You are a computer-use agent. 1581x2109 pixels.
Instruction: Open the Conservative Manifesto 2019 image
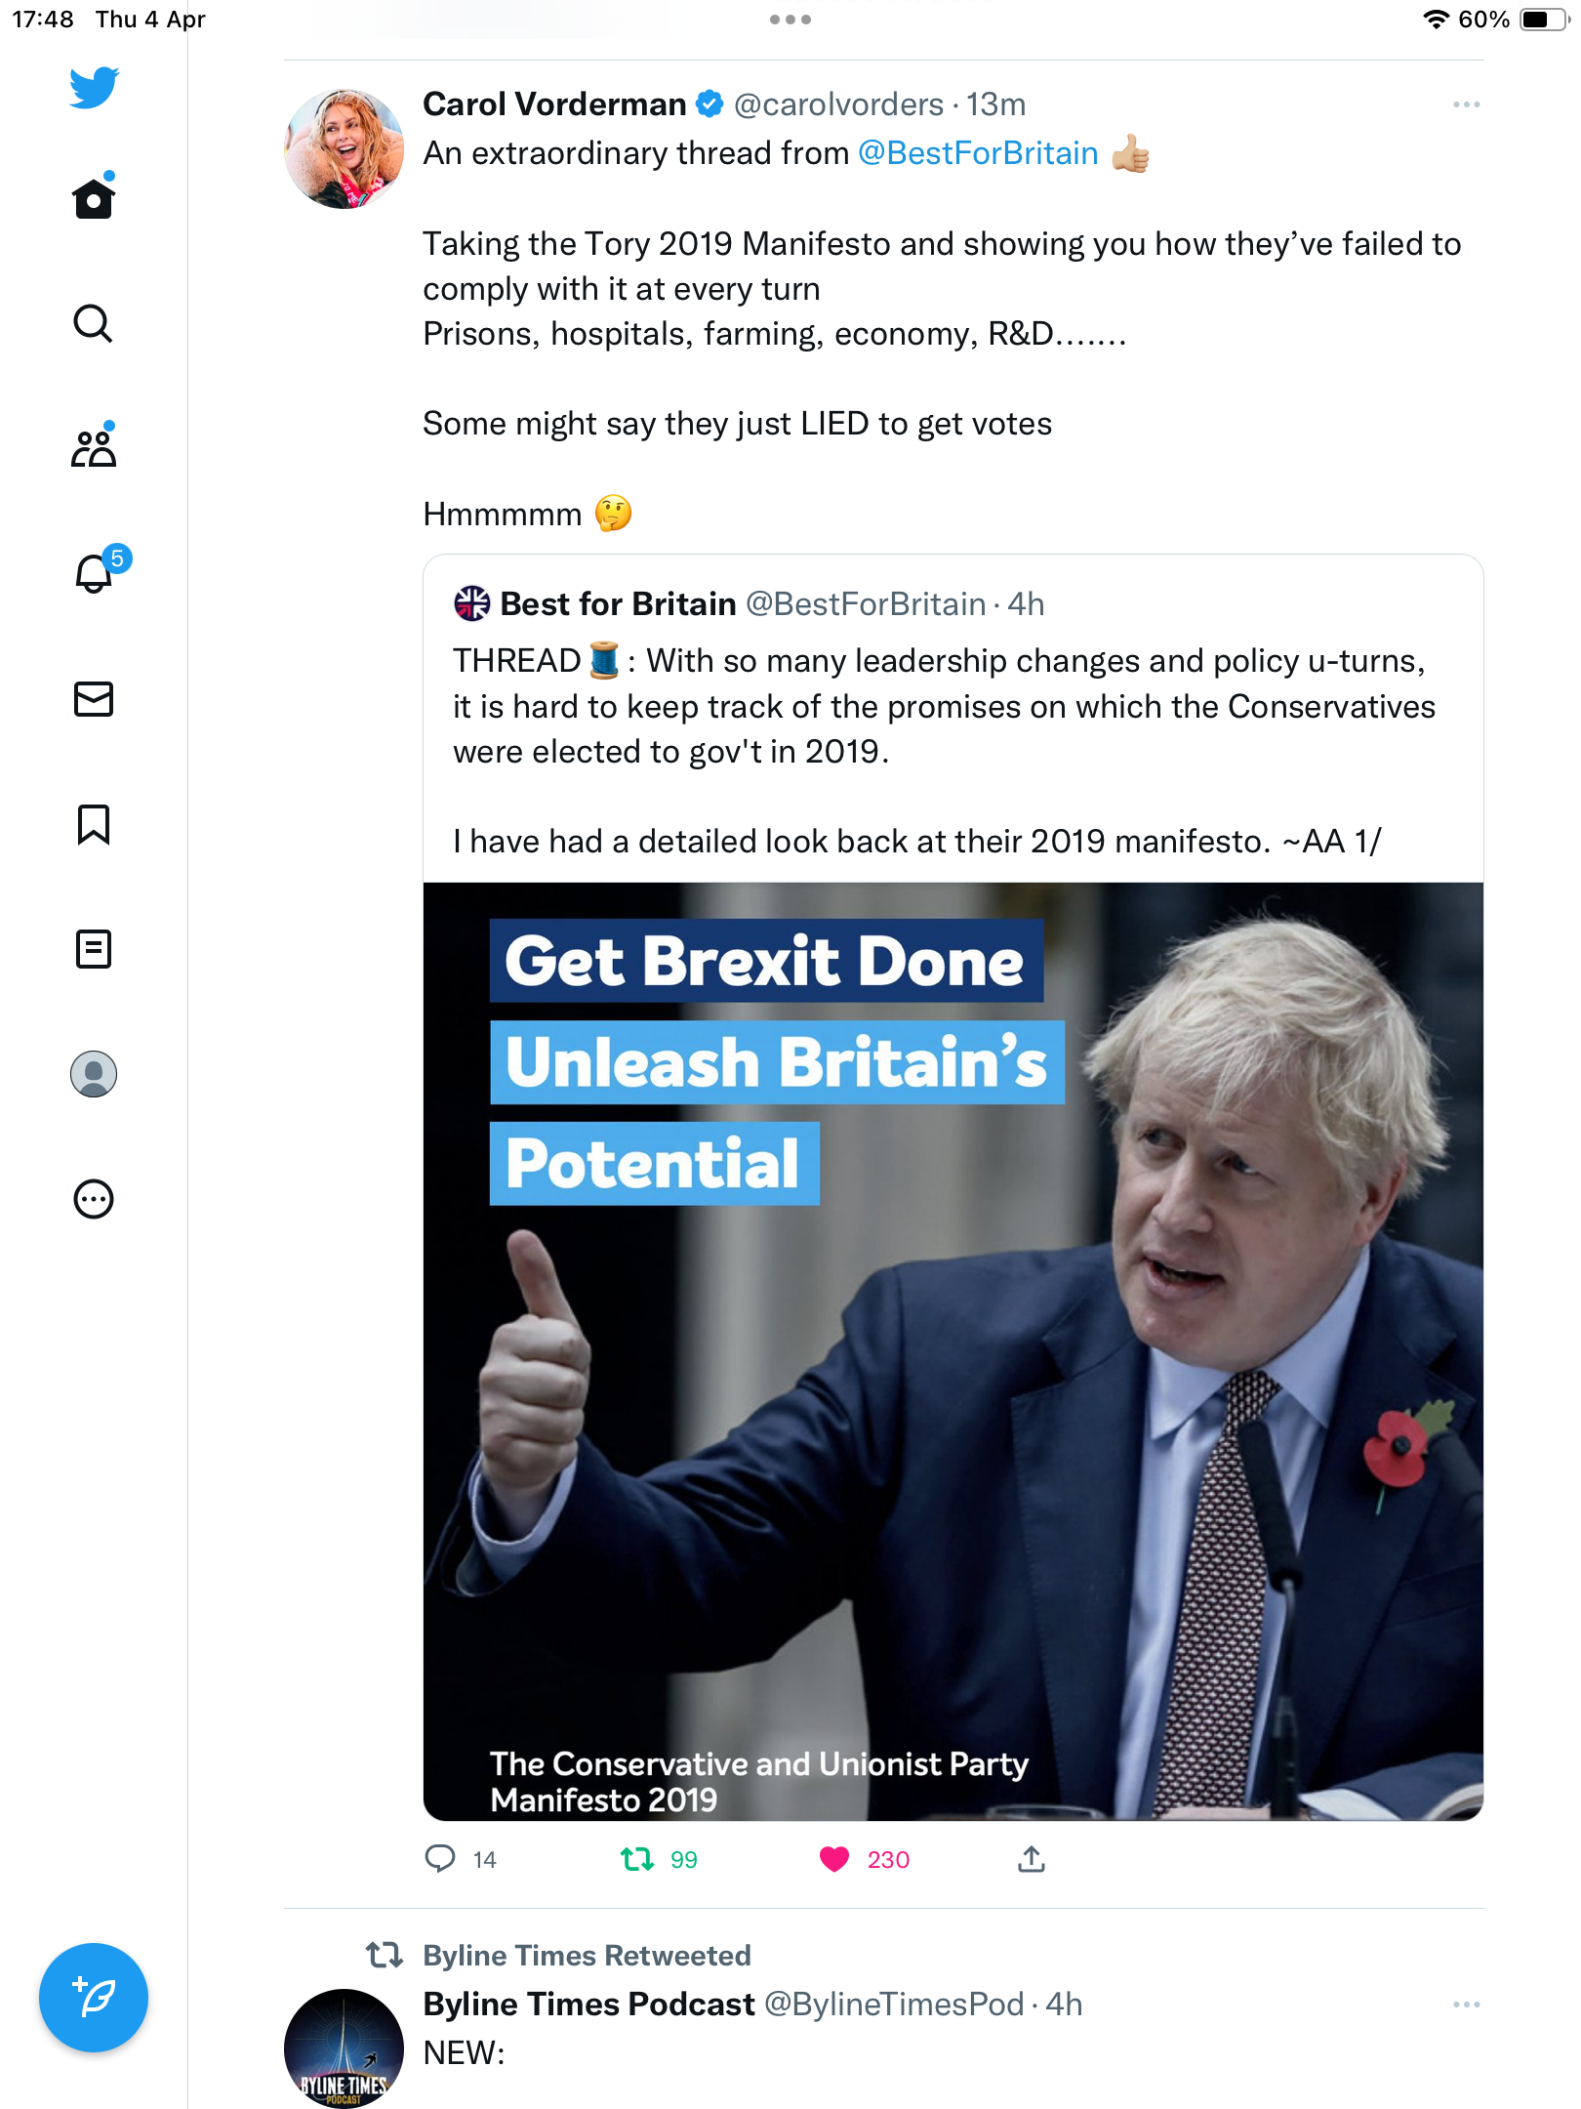point(953,1351)
